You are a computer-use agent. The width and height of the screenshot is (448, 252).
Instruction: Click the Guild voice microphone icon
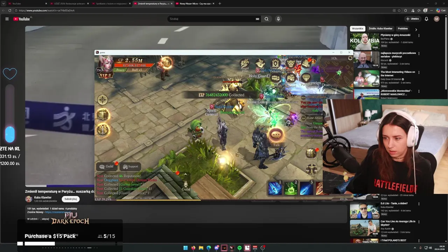tap(186, 184)
